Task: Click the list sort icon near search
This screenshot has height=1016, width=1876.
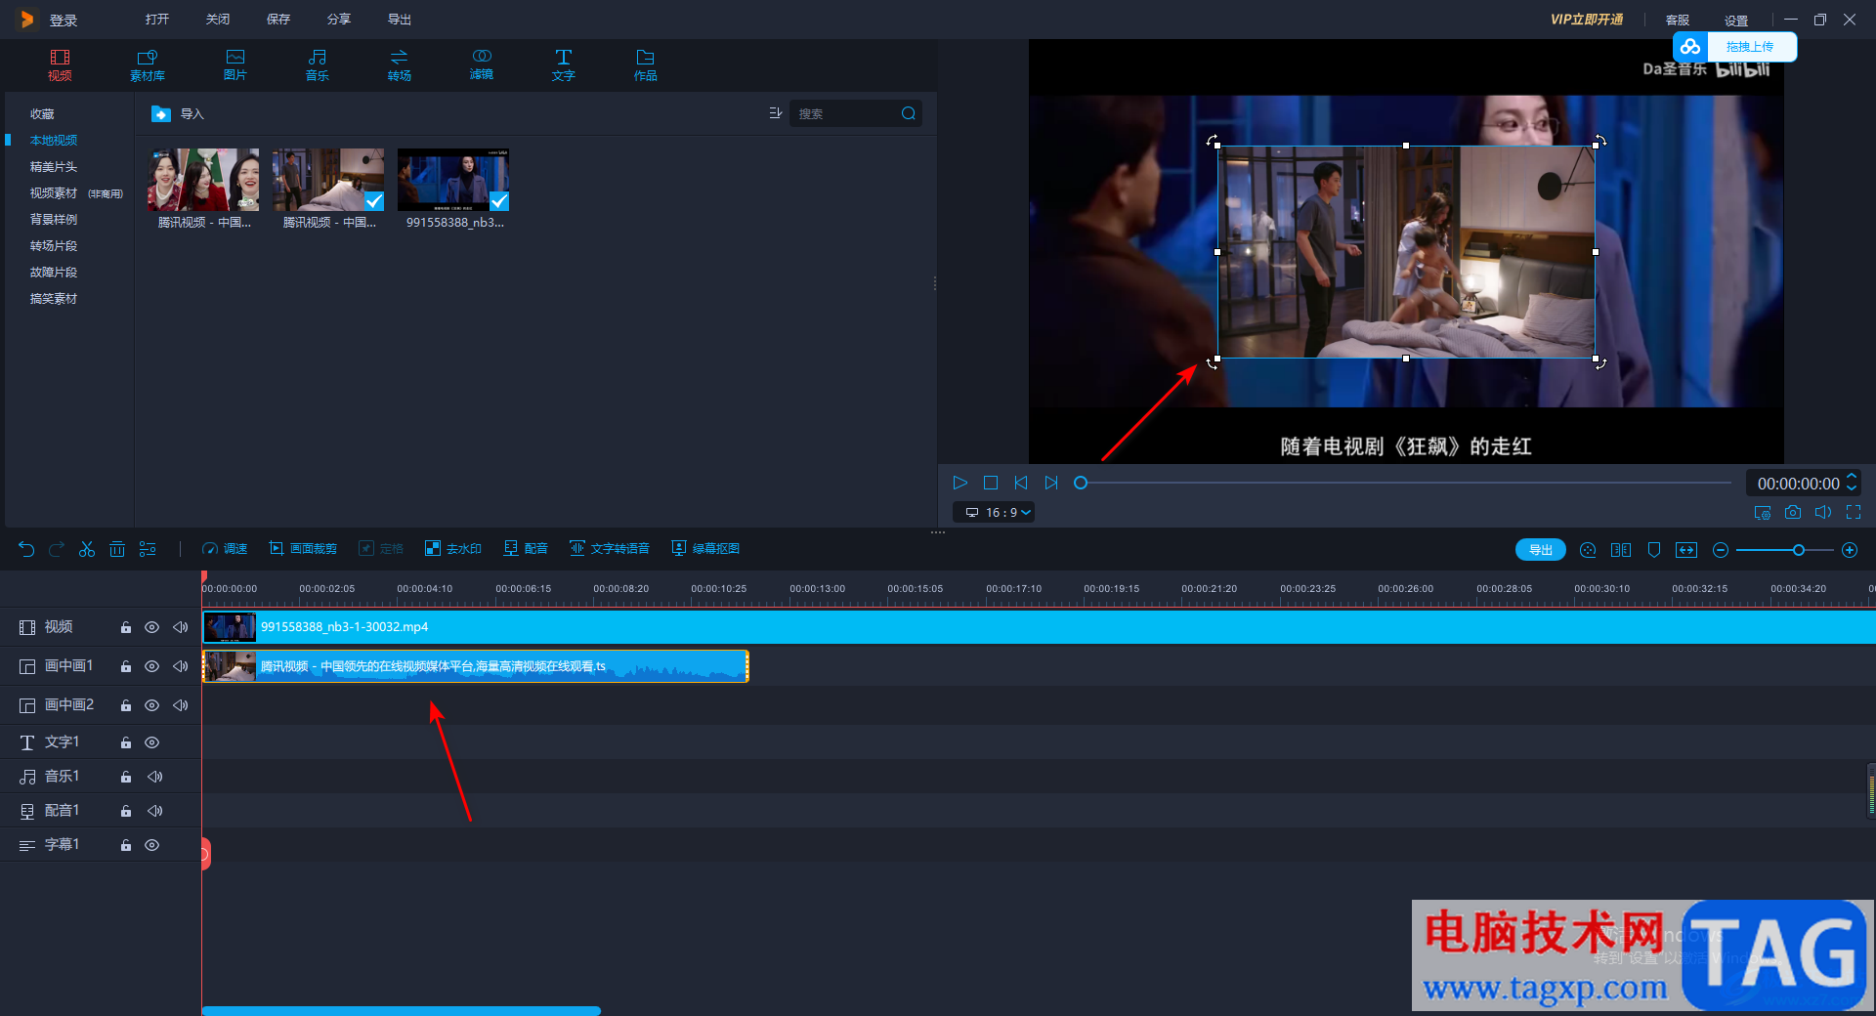Action: coord(775,113)
